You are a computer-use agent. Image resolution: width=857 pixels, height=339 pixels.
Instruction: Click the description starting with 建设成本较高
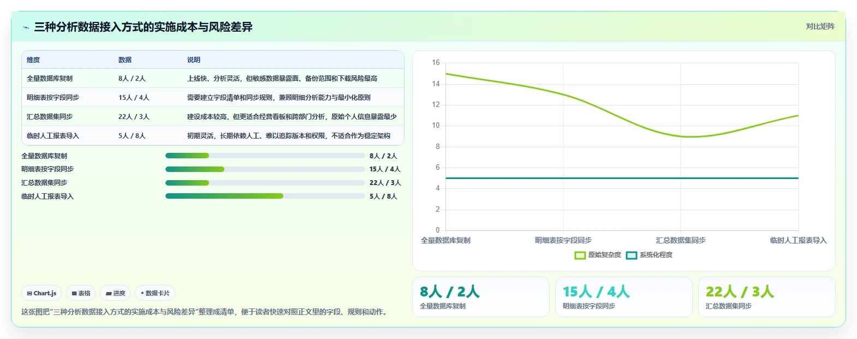click(x=292, y=117)
